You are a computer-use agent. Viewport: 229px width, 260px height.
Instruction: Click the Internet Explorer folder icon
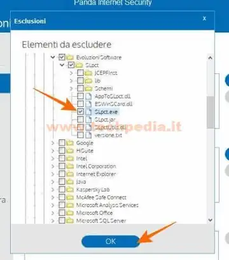pyautogui.click(x=70, y=174)
